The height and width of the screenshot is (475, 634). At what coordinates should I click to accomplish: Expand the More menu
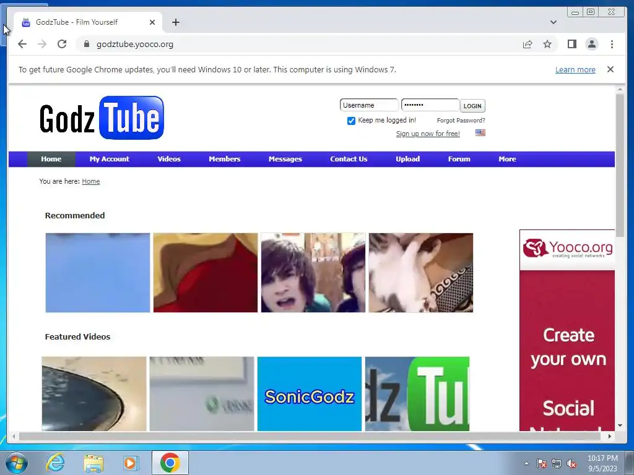point(507,159)
